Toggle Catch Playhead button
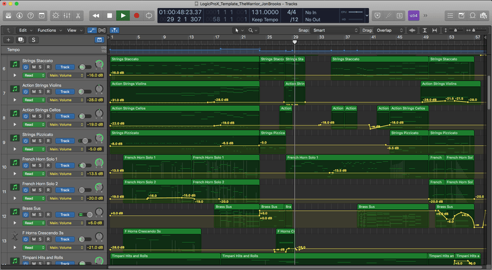 pos(114,30)
